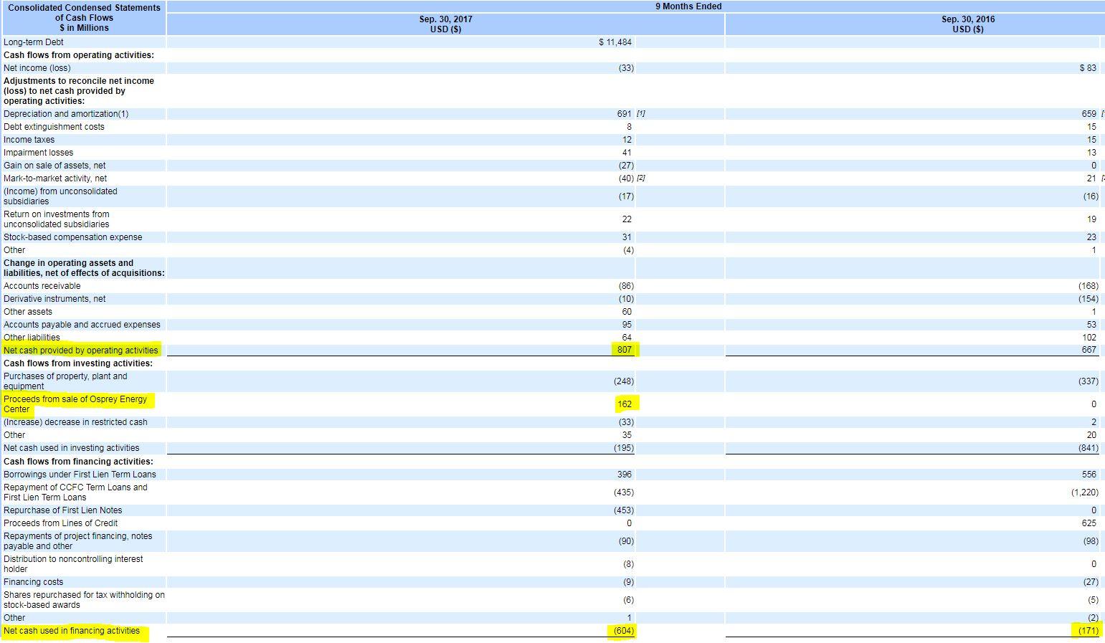Select "Shares repurchased for tax withholding" label

point(84,600)
